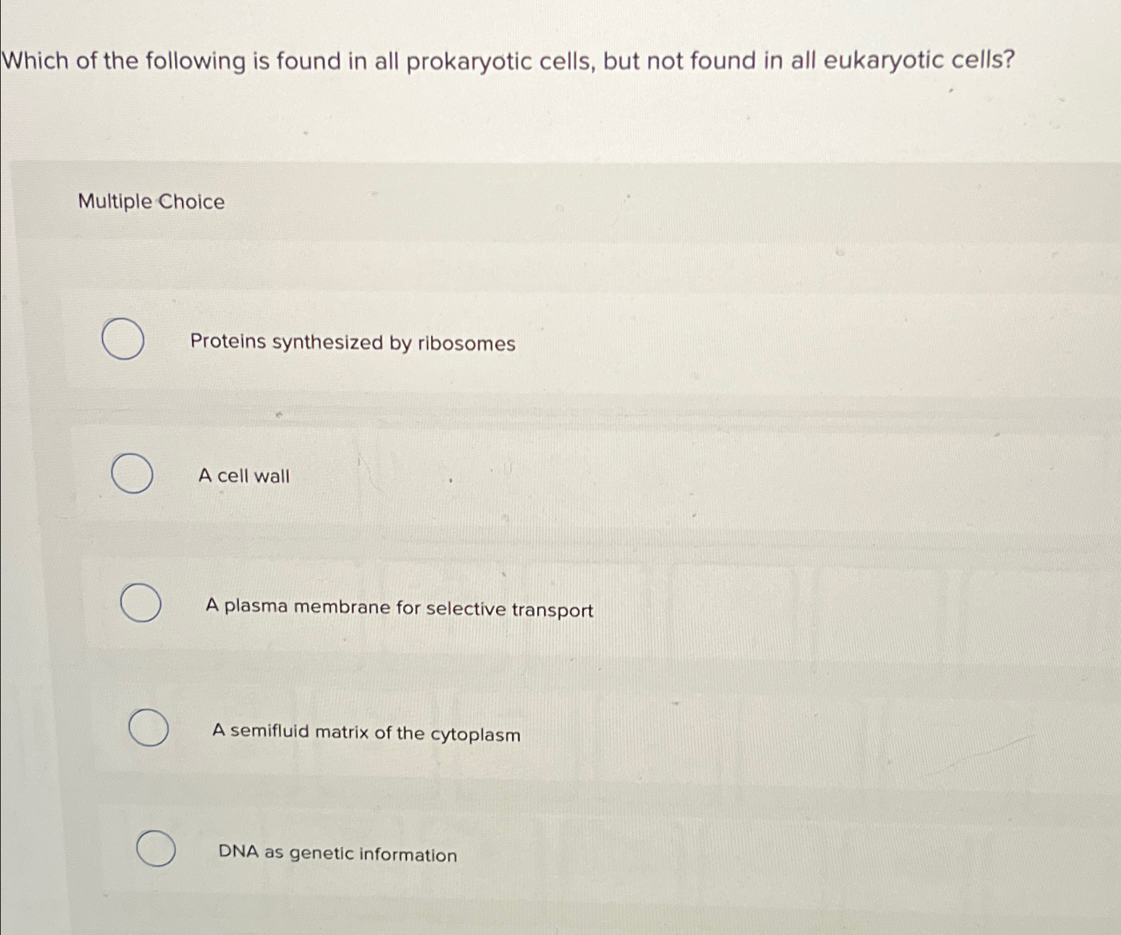
Task: Click the 'A plasma membrane for selective transport' text
Action: click(x=400, y=608)
